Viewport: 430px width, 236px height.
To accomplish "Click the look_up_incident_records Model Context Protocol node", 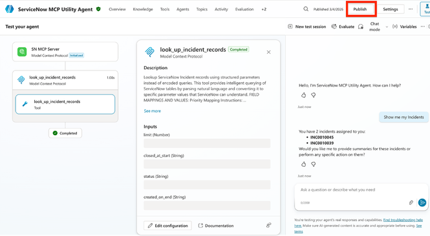I will (65, 80).
